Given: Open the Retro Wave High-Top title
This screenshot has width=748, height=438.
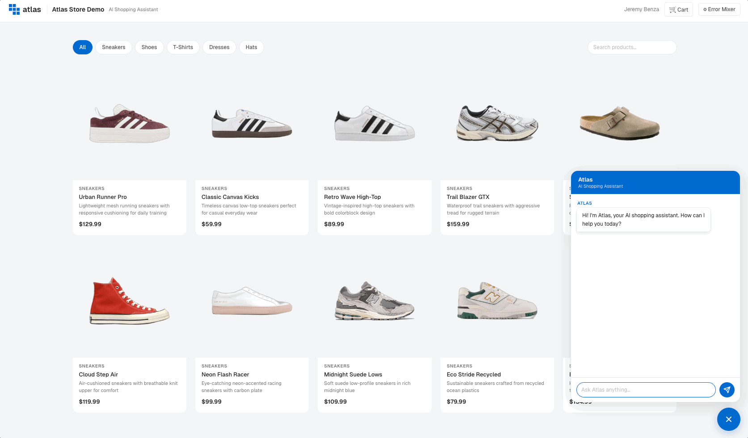Looking at the screenshot, I should pos(353,197).
